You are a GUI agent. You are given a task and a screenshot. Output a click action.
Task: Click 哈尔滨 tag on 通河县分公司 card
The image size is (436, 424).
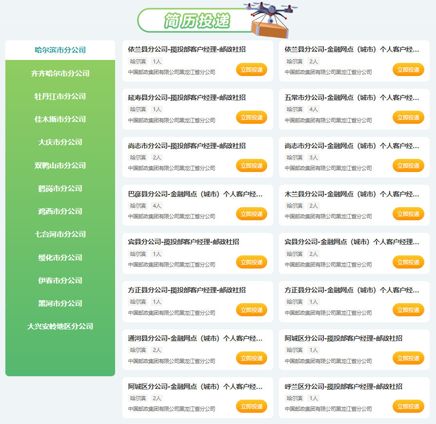(138, 350)
